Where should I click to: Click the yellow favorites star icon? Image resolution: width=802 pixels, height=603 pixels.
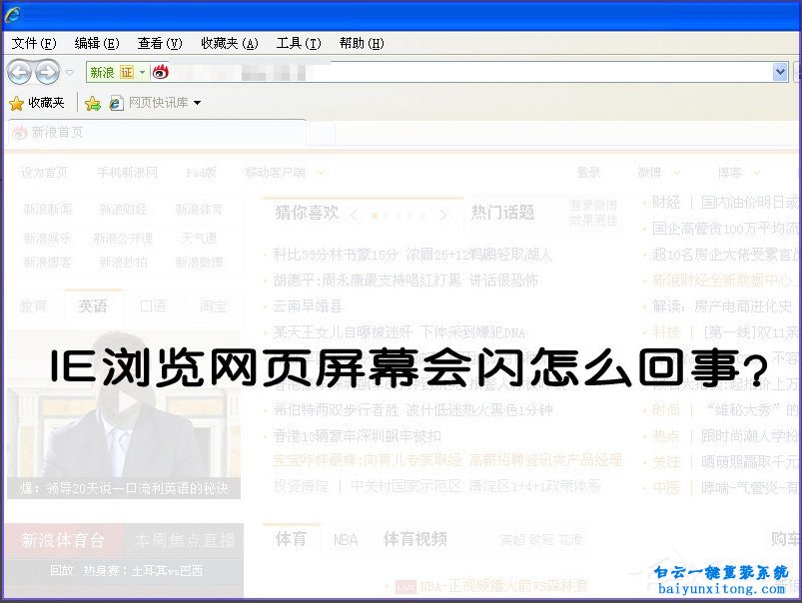click(x=18, y=103)
